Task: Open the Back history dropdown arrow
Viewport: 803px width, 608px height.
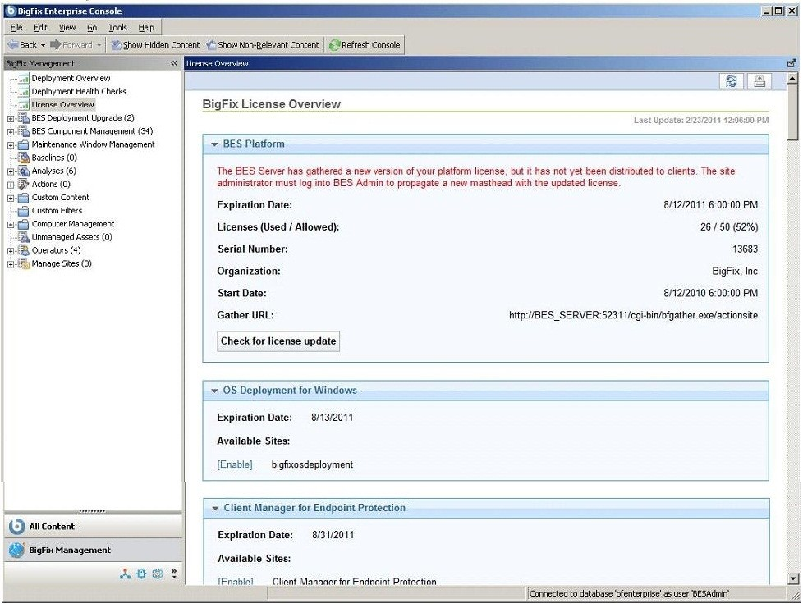Action: (x=43, y=46)
